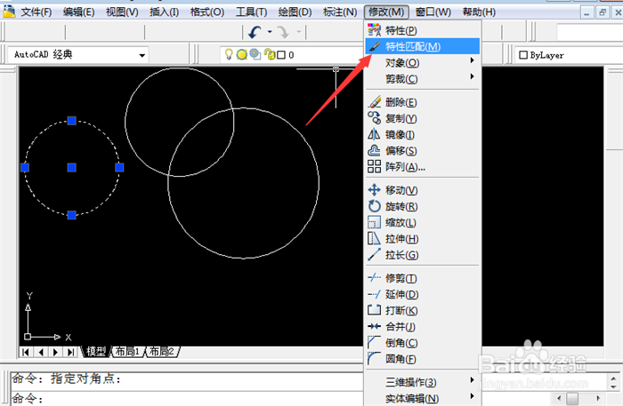Click the Lengthen (拉长) icon

coord(374,255)
